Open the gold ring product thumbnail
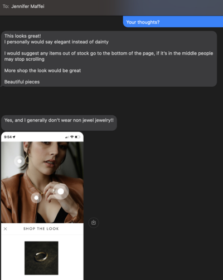This screenshot has width=223, height=280. point(41,258)
